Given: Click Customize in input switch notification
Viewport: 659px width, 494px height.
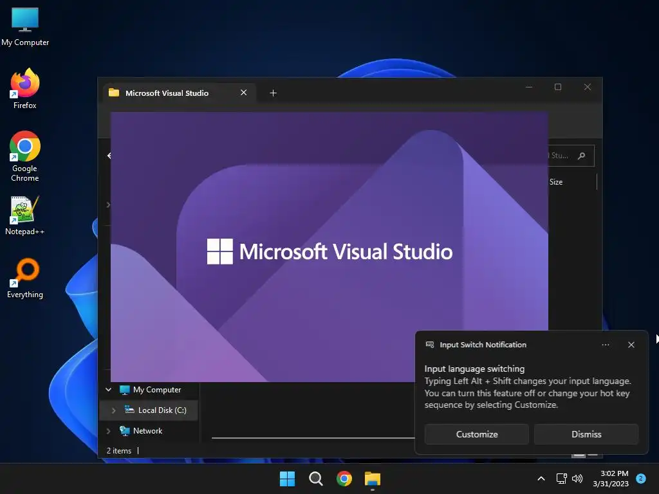Looking at the screenshot, I should [x=477, y=434].
